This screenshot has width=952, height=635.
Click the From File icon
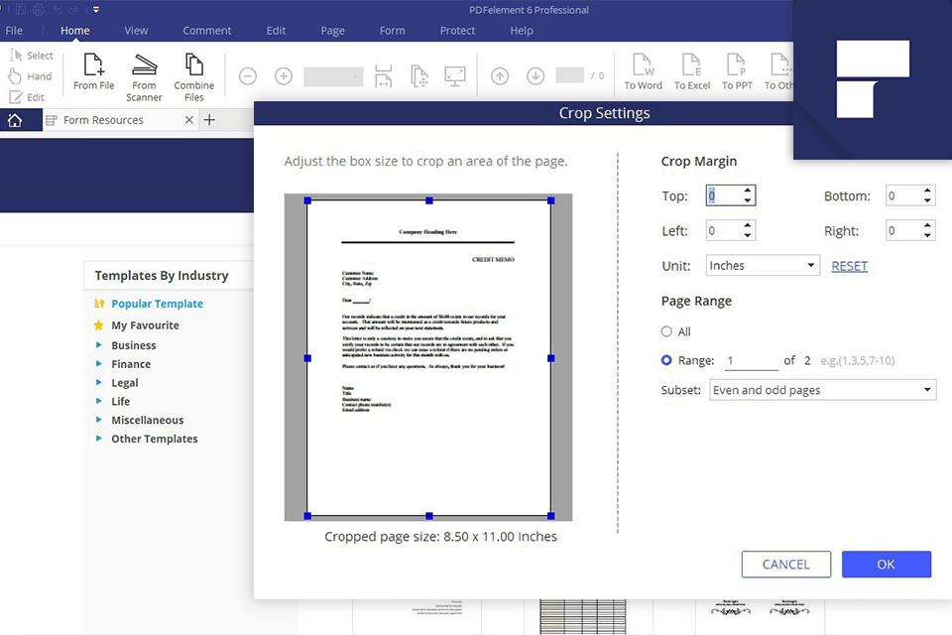pyautogui.click(x=93, y=65)
